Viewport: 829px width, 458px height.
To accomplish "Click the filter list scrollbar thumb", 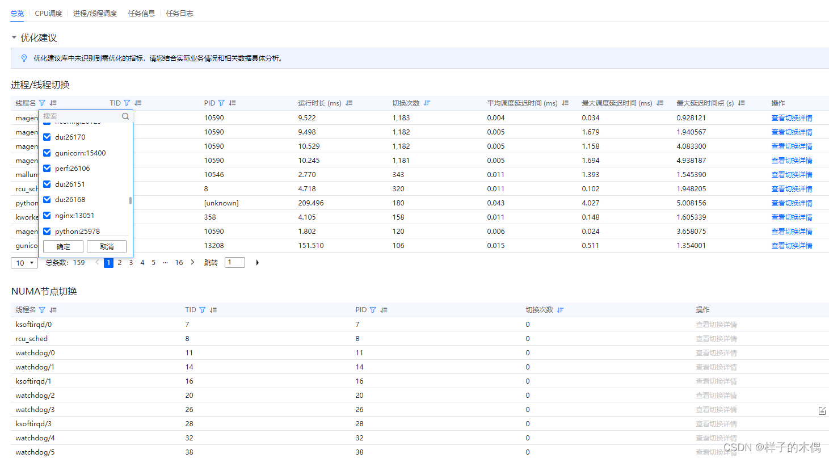I will click(x=131, y=201).
